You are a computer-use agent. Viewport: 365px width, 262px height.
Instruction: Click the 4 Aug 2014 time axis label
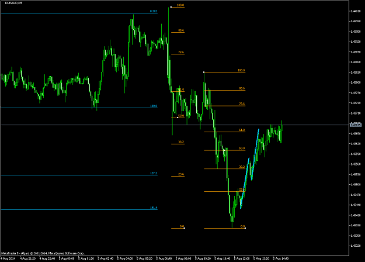(8, 258)
